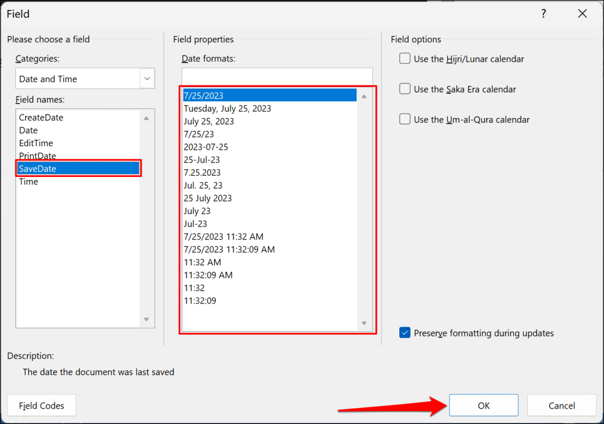Open the Categories dropdown
Screen dimensions: 604x424
point(147,78)
